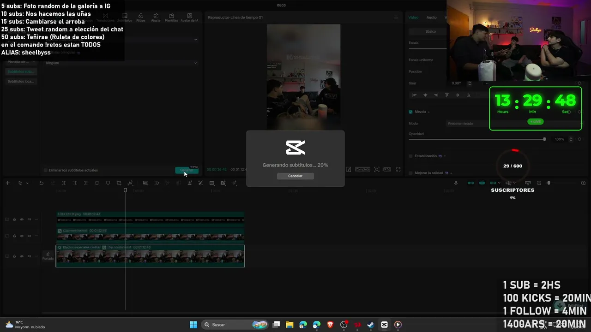Open Windows Start menu
The image size is (591, 332).
(x=193, y=325)
